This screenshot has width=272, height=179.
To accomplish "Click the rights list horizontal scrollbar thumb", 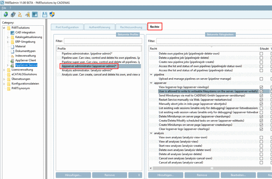I will (212, 168).
